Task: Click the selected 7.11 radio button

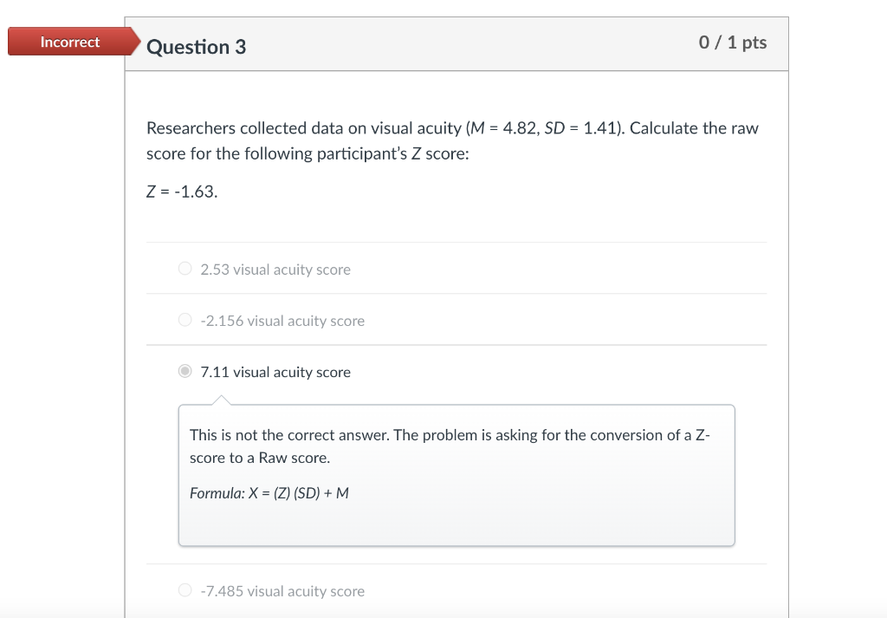Action: [x=185, y=371]
